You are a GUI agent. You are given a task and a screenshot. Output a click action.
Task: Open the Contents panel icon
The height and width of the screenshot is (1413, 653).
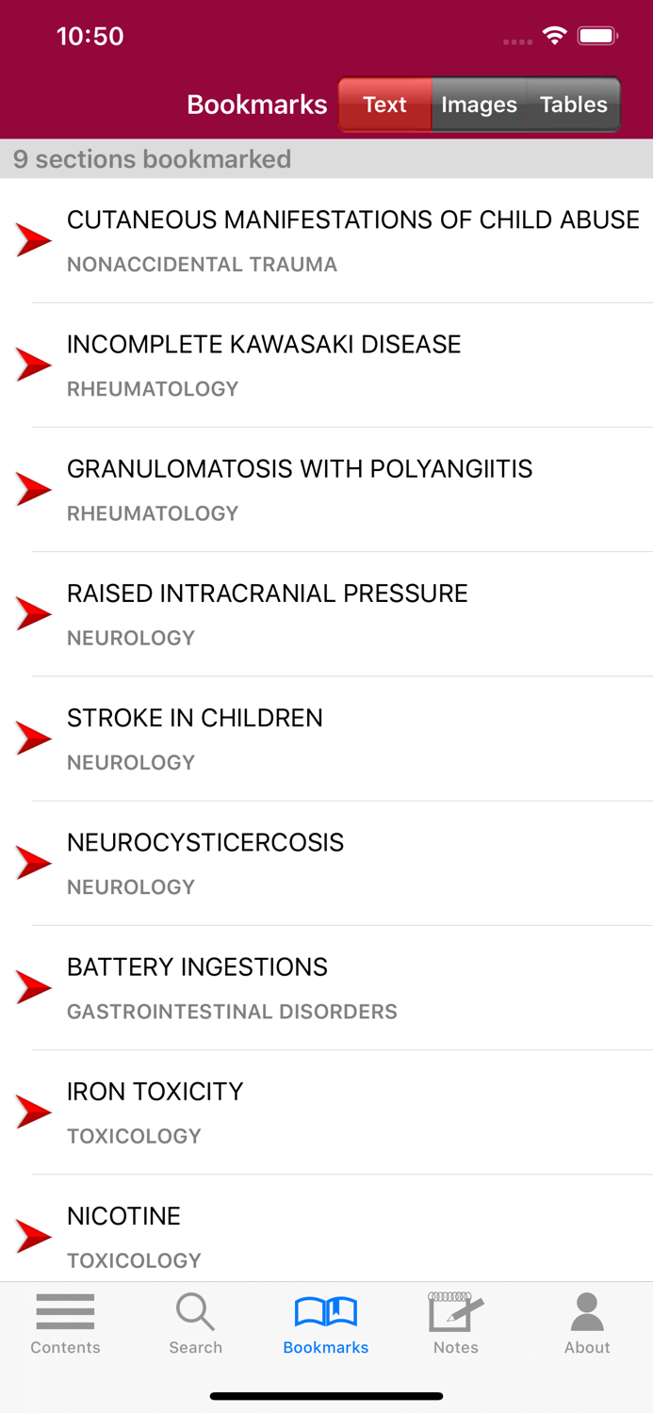64,1309
